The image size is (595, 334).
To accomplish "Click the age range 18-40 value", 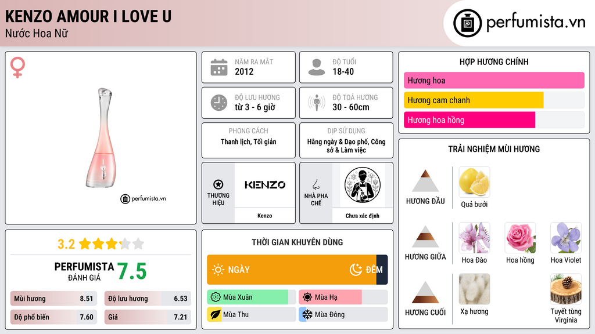I will (x=343, y=71).
